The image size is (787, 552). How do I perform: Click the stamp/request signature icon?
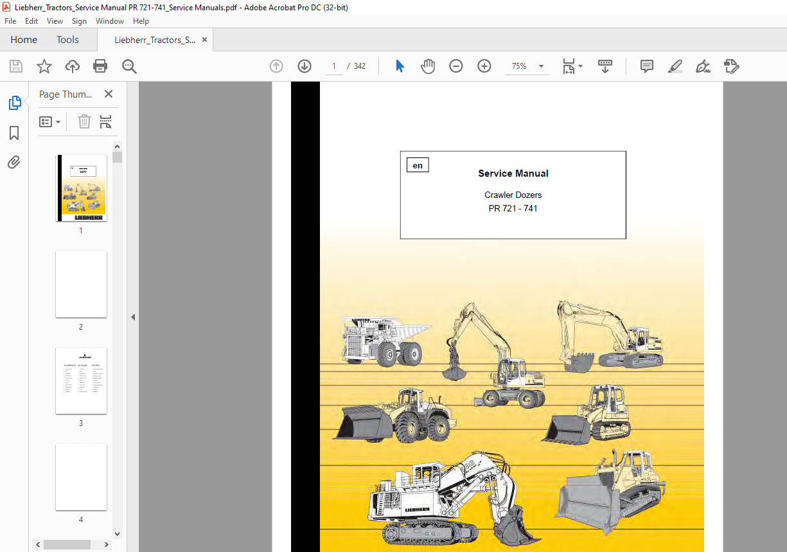(731, 66)
